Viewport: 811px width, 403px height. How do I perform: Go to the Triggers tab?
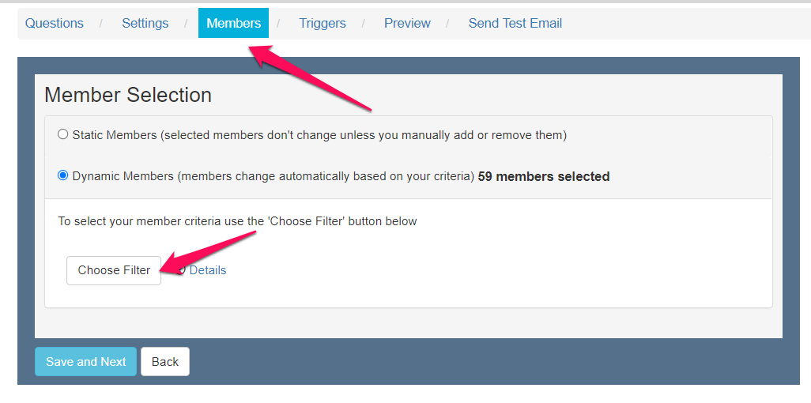pos(322,23)
